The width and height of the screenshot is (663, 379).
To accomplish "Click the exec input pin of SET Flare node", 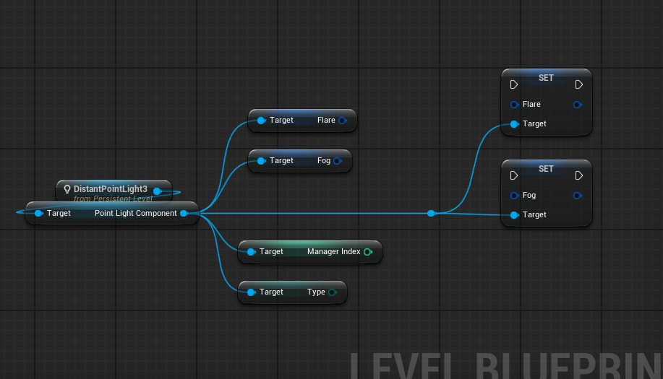I will [x=514, y=85].
